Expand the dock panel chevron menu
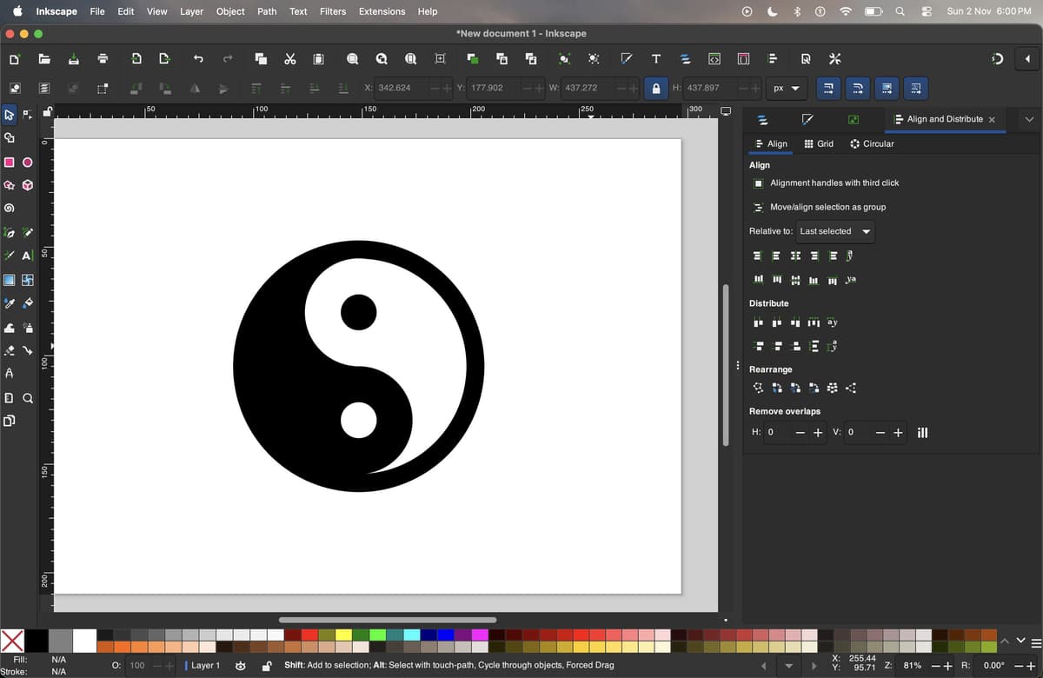1043x678 pixels. click(1030, 119)
